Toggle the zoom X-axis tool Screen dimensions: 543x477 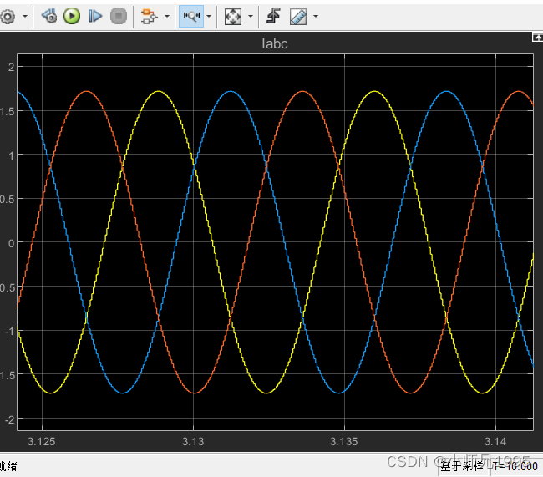[x=191, y=16]
